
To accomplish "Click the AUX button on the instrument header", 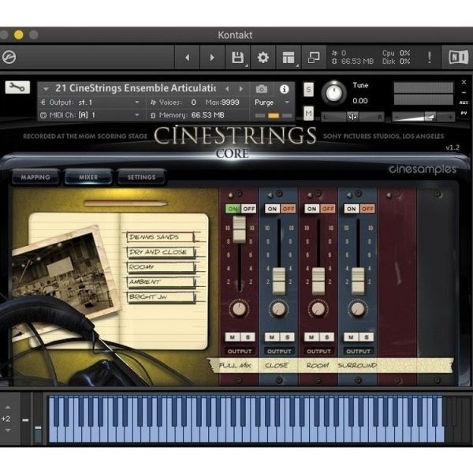I will (x=464, y=102).
